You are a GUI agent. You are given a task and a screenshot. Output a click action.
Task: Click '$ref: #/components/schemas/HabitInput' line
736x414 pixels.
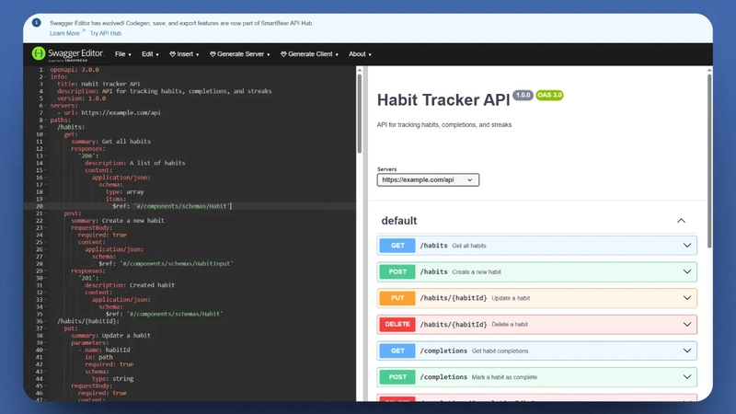tap(166, 264)
